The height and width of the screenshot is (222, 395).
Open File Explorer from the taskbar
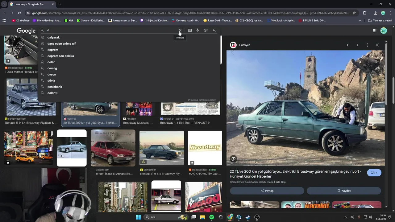[x=202, y=217]
